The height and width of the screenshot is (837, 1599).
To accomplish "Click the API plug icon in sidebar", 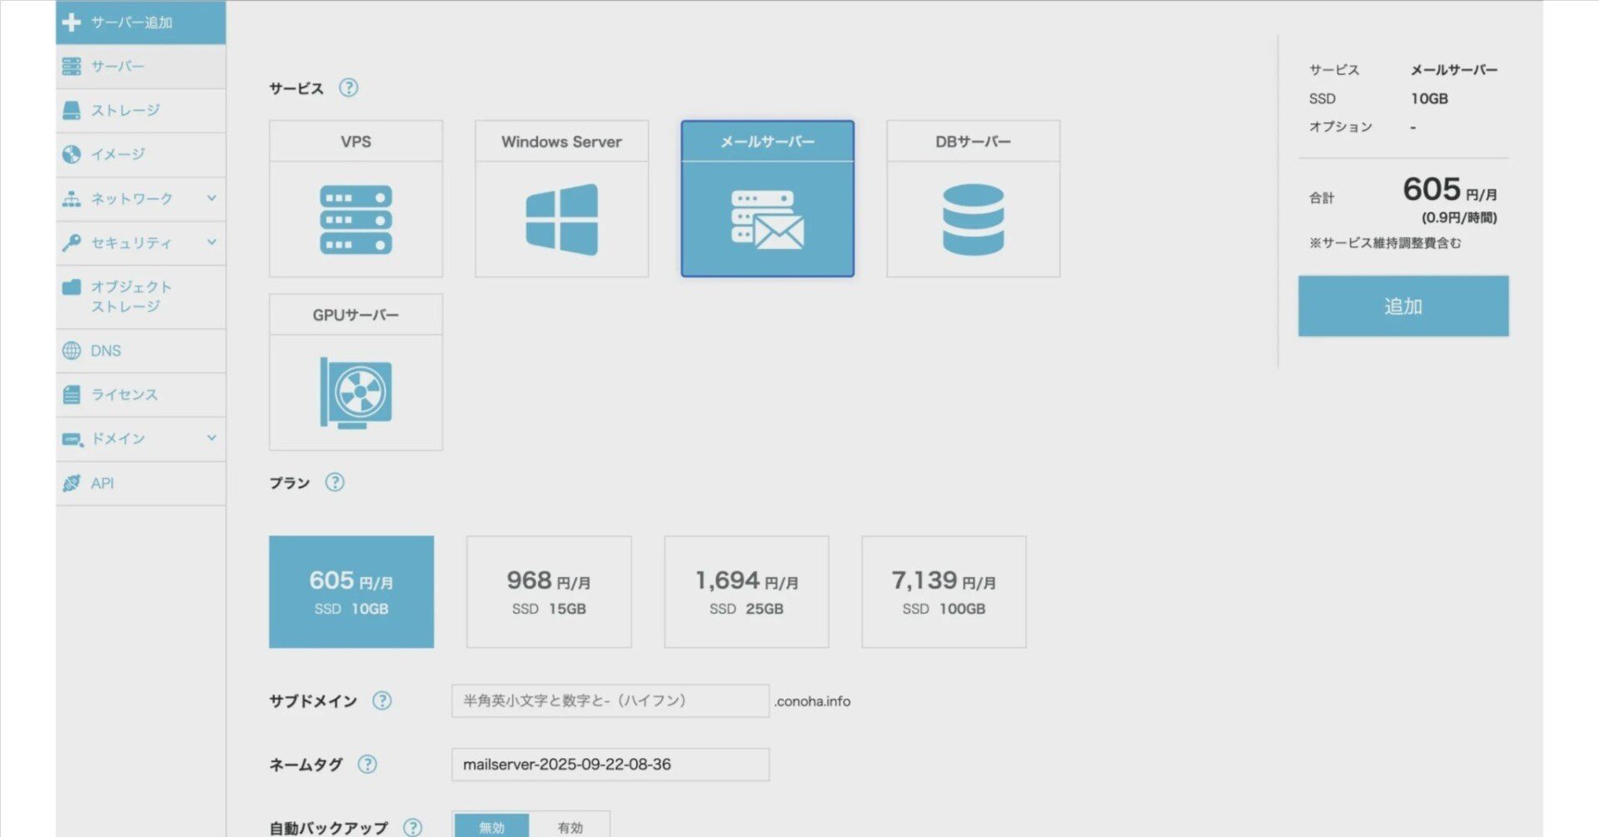I will [x=72, y=483].
